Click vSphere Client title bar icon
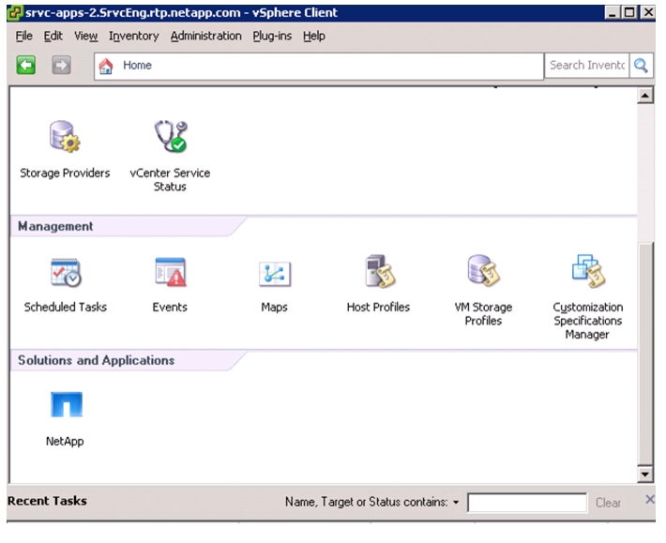The height and width of the screenshot is (543, 666). coord(15,13)
